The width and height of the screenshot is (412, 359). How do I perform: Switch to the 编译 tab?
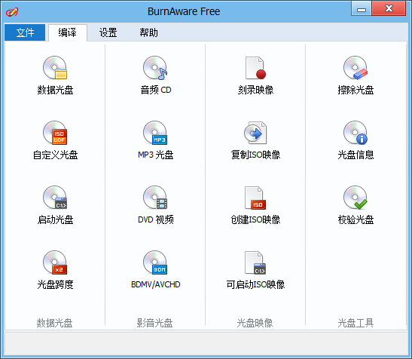coord(68,32)
